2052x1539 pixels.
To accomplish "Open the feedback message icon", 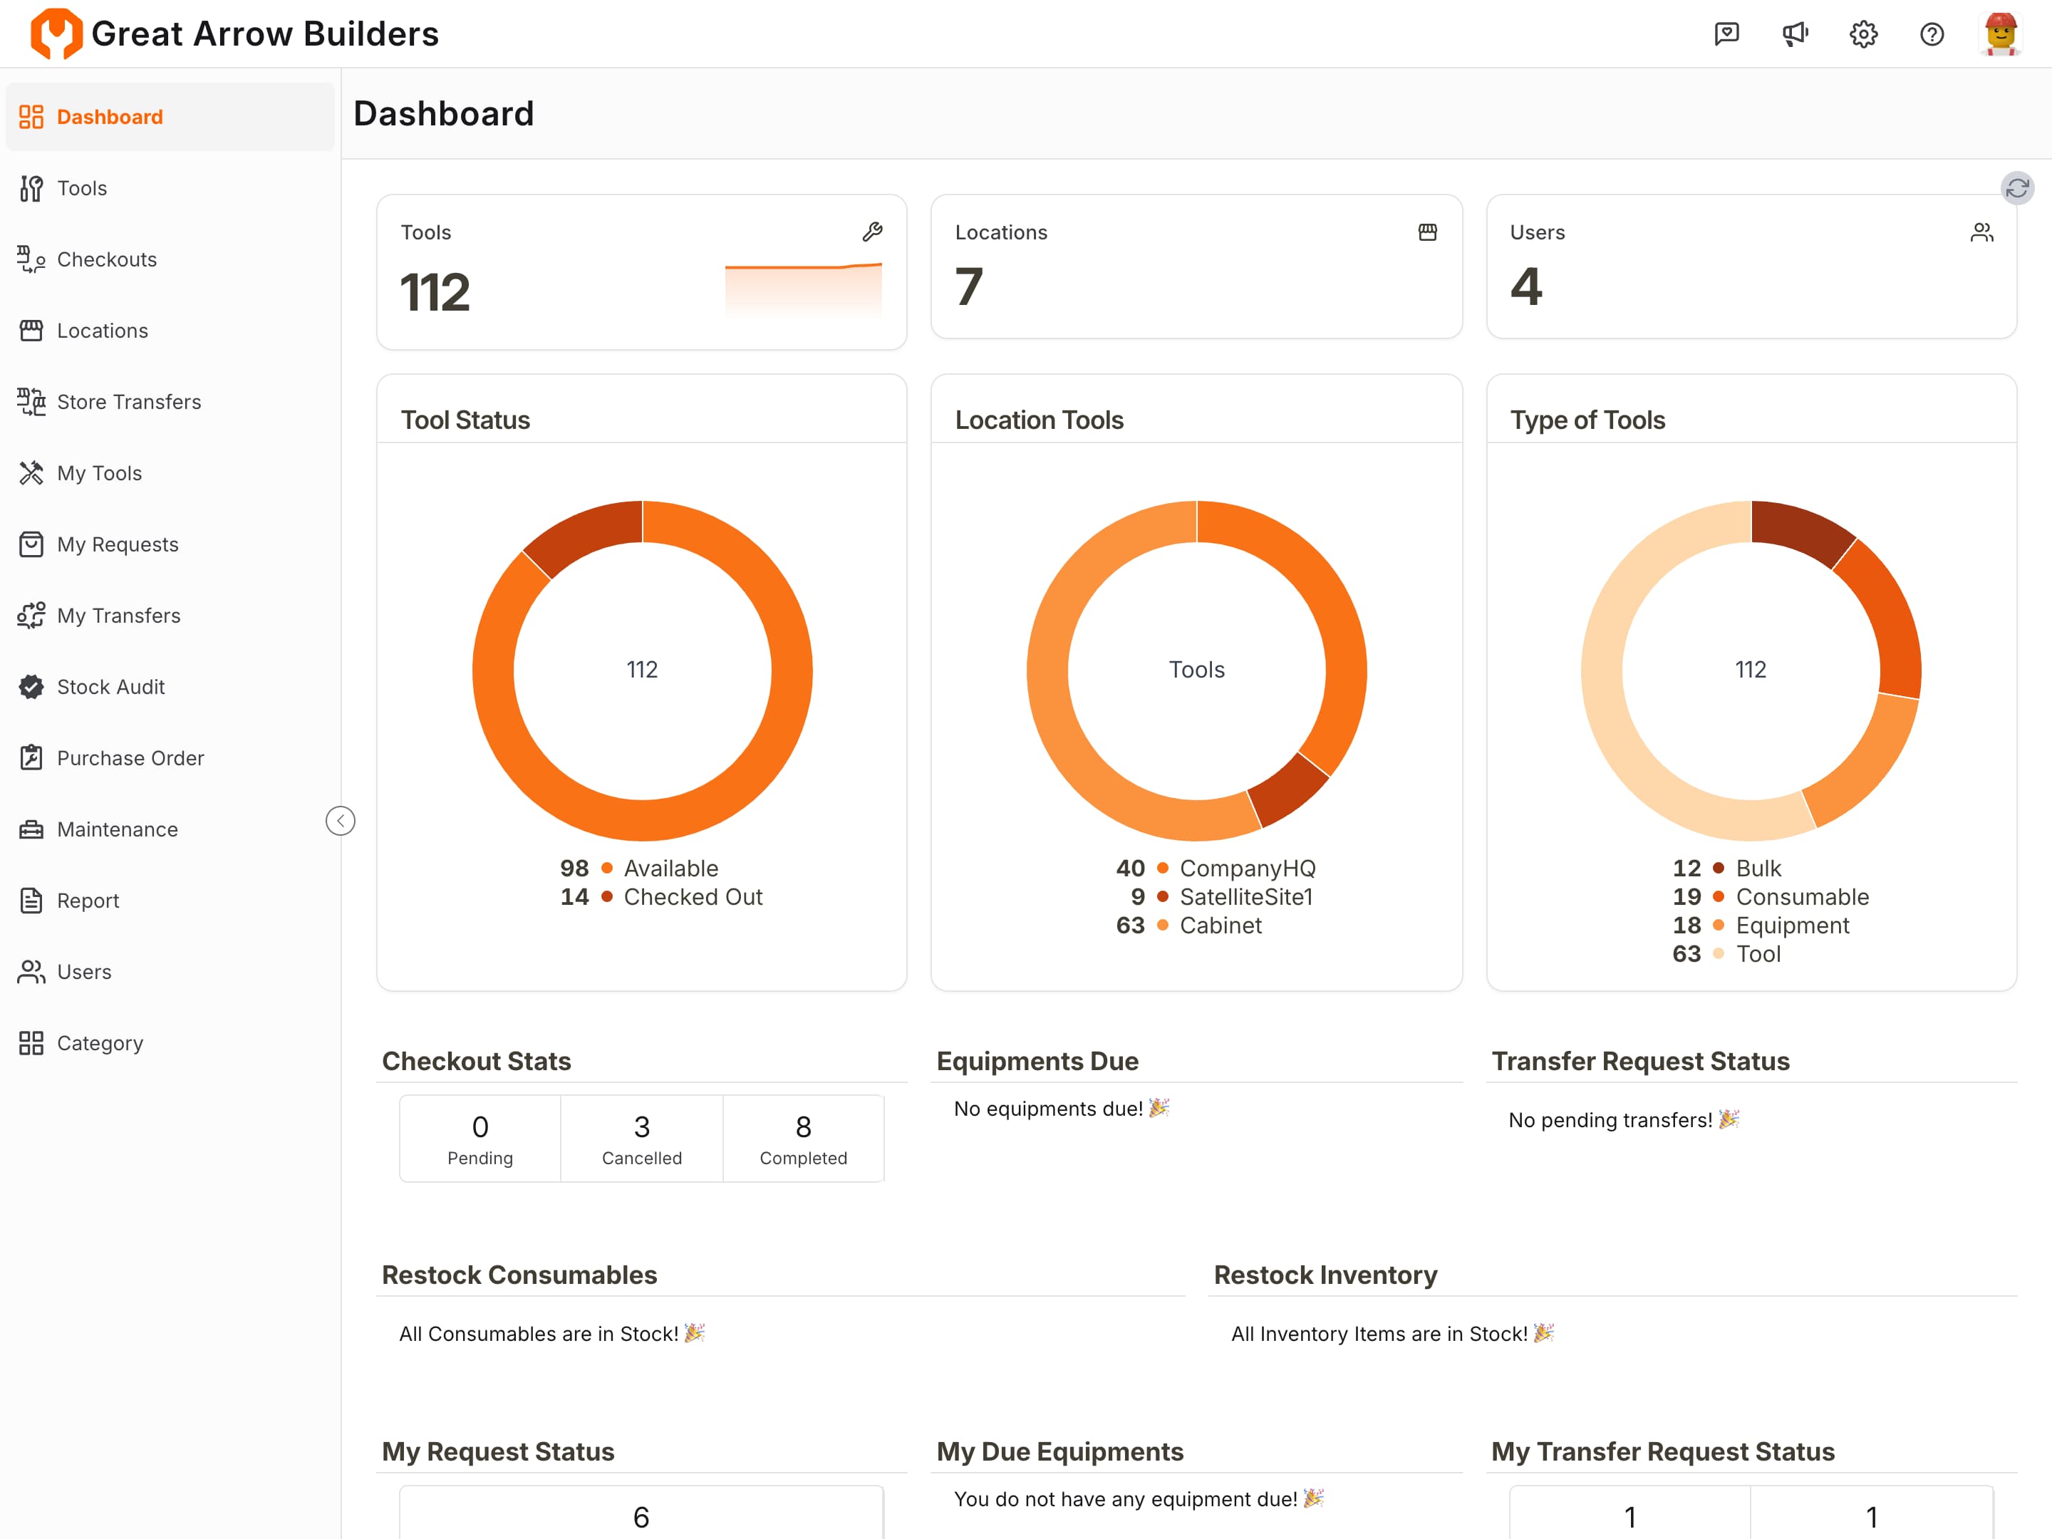I will (1726, 34).
